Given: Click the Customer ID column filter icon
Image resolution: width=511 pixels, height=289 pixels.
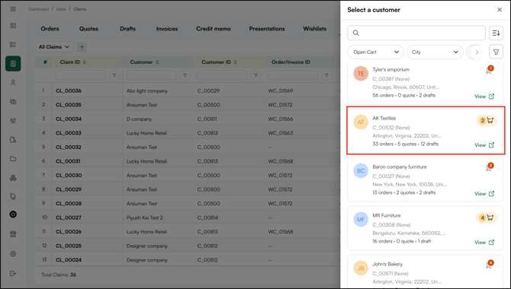Looking at the screenshot, I should [x=256, y=75].
